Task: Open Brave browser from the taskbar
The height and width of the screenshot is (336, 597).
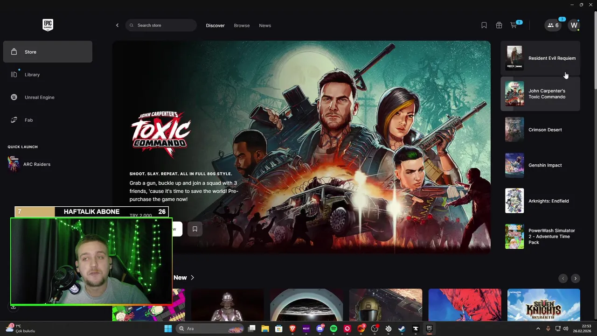Action: coord(293,329)
